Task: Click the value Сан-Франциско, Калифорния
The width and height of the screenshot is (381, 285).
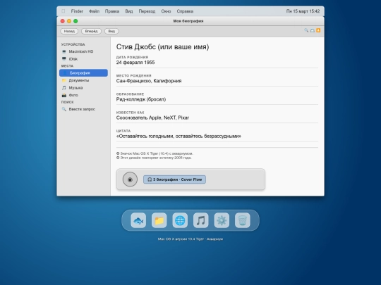Action: 149,81
